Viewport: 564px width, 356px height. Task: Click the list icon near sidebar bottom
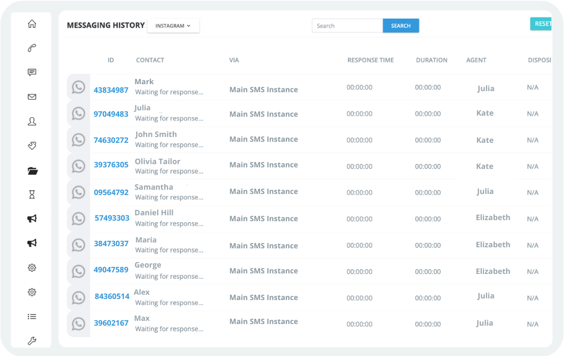31,317
